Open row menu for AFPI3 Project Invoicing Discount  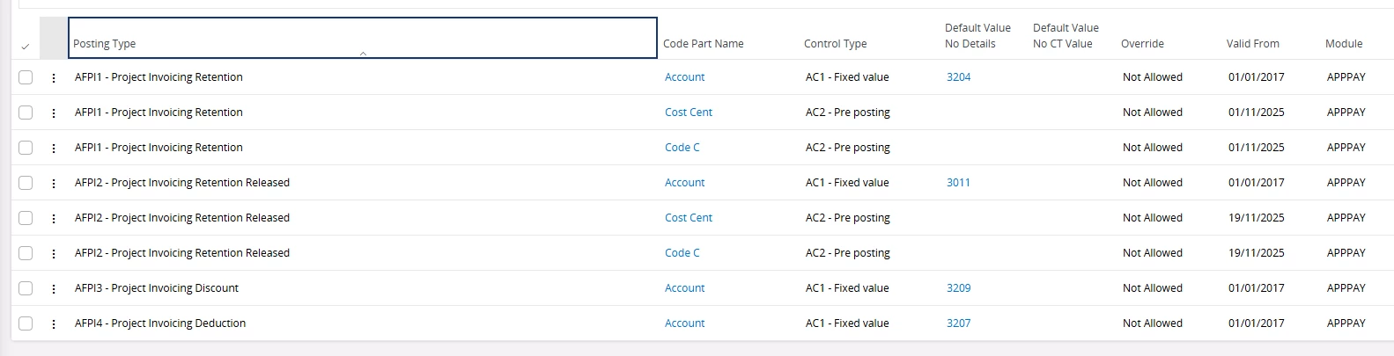coord(54,288)
